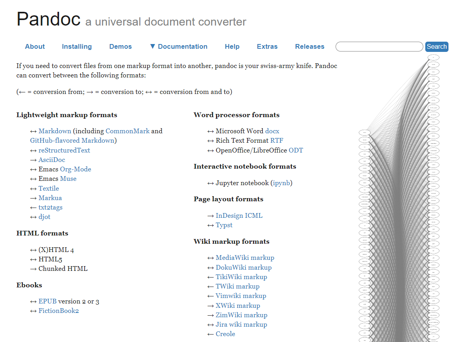Open the Releases page
Viewport: 465px width, 342px height.
coord(310,46)
